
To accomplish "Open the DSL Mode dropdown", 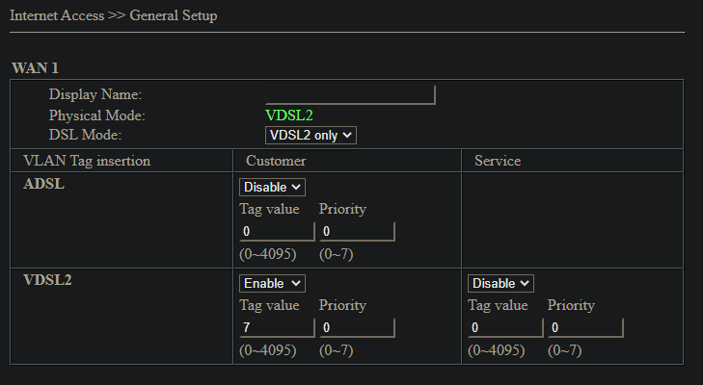I will click(x=311, y=136).
